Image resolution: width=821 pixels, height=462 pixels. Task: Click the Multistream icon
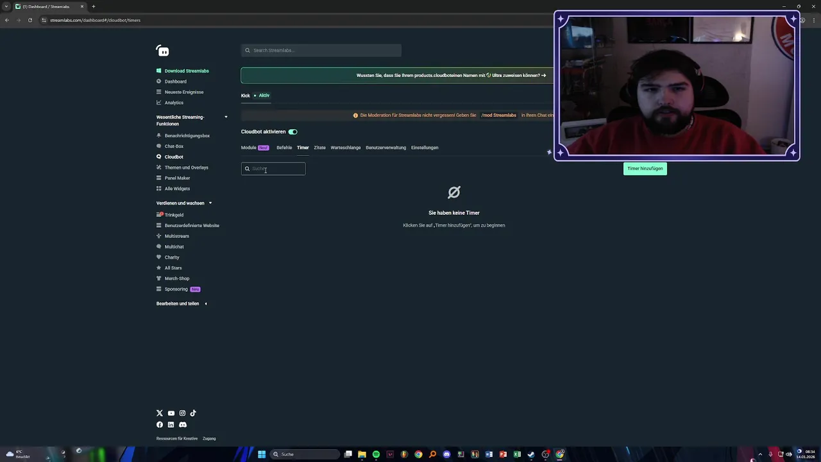[x=159, y=236]
